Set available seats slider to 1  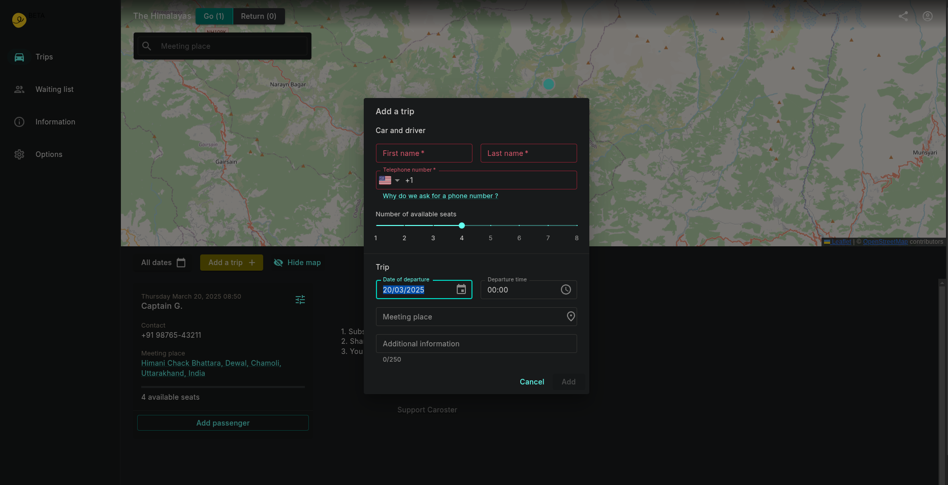[x=376, y=225]
